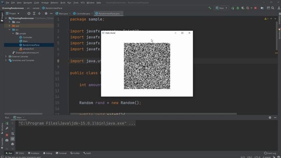Expand External Libraries node
The image size is (281, 158).
coord(6,57)
